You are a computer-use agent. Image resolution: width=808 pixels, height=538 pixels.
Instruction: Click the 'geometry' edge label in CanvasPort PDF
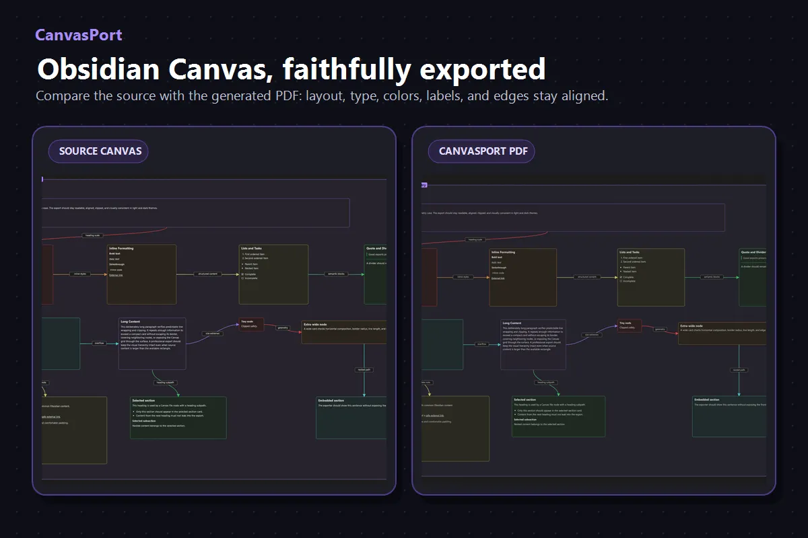coord(661,330)
